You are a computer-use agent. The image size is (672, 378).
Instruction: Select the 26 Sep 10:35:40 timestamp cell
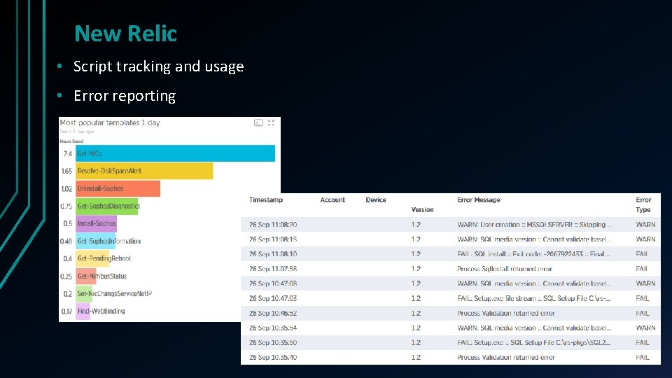coord(273,357)
